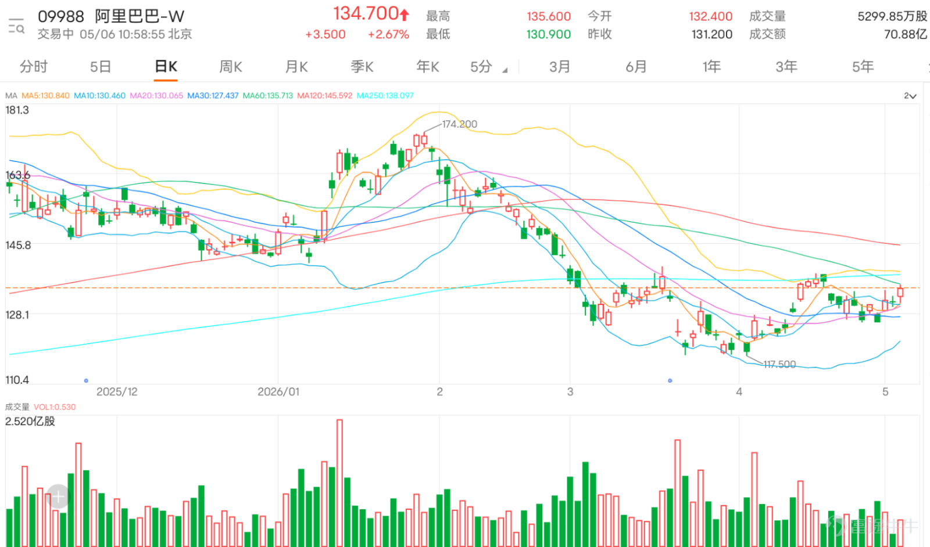Click the 110.4 price axis label
930x547 pixels.
tap(17, 380)
